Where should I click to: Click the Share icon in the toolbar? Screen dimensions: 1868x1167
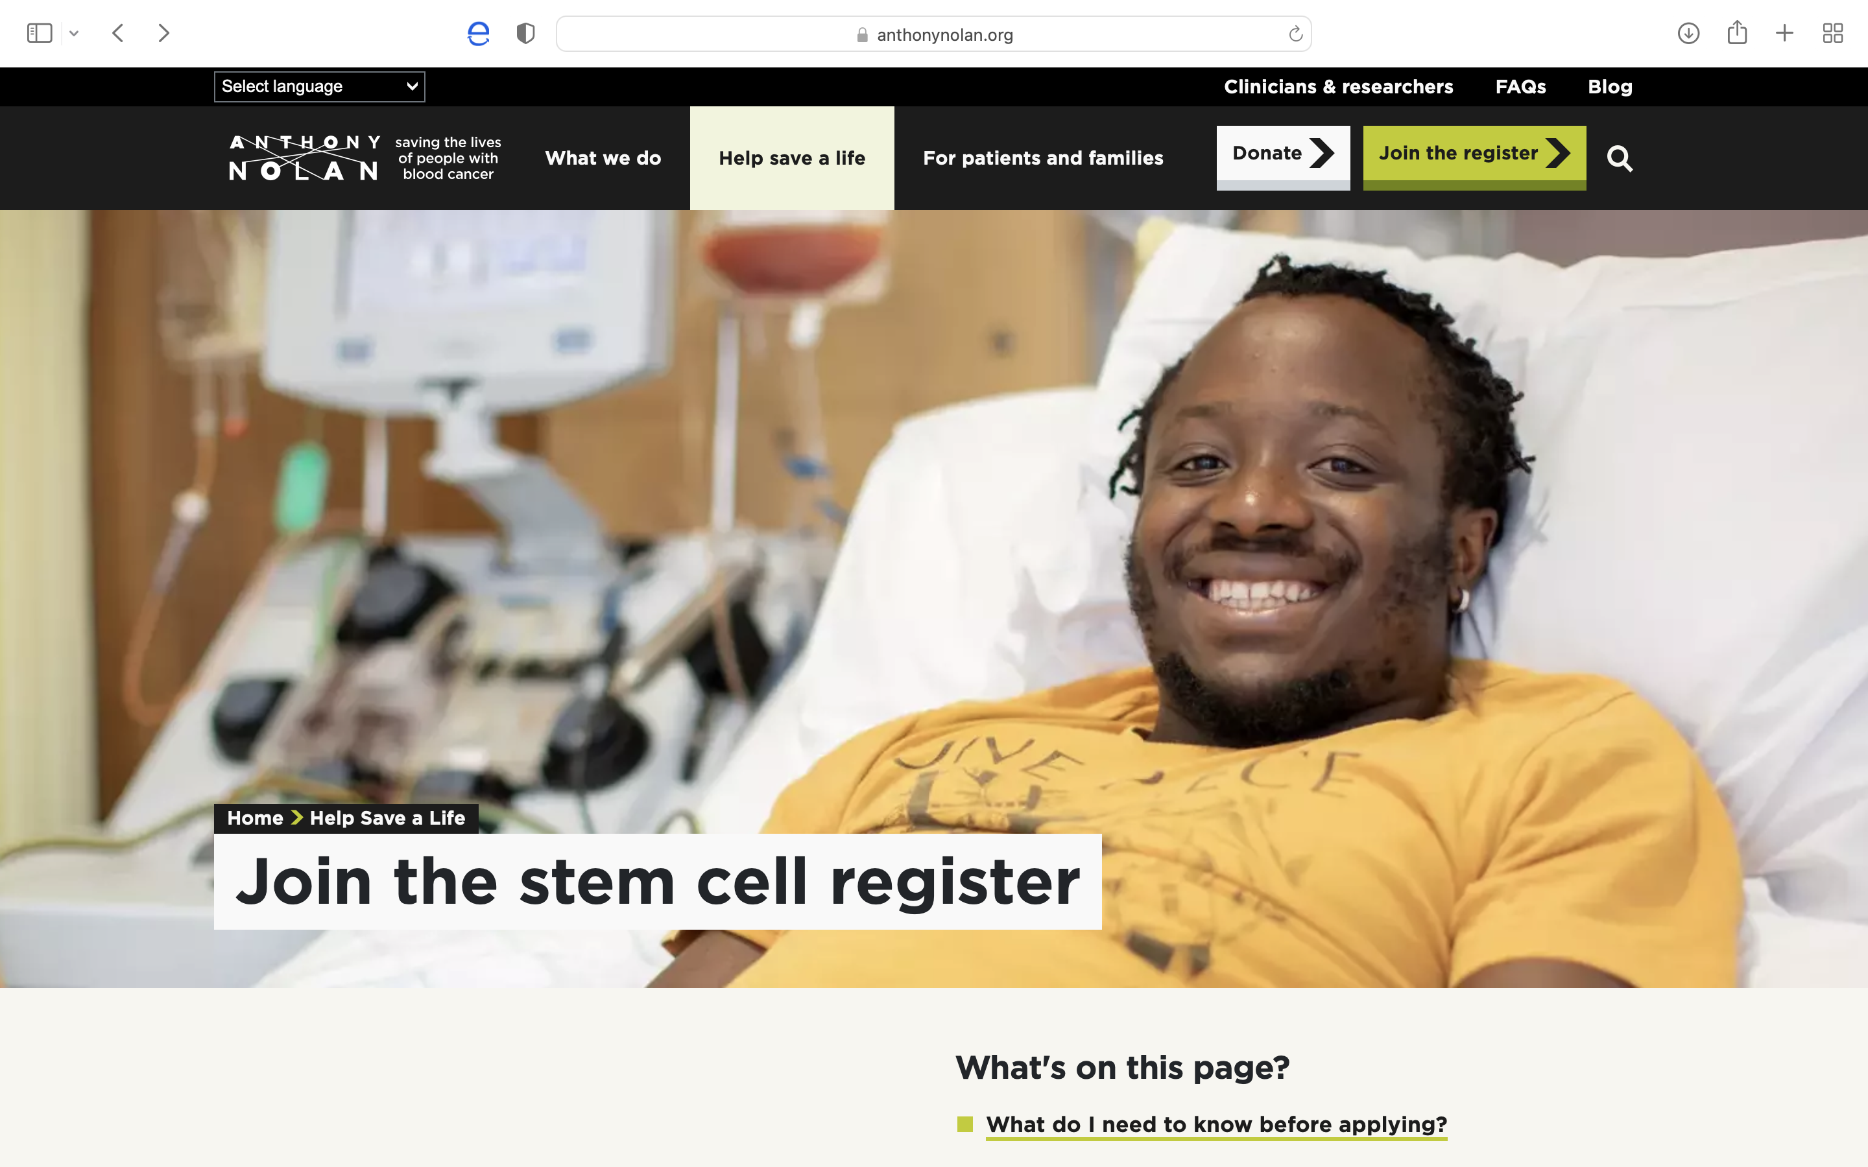pos(1737,32)
